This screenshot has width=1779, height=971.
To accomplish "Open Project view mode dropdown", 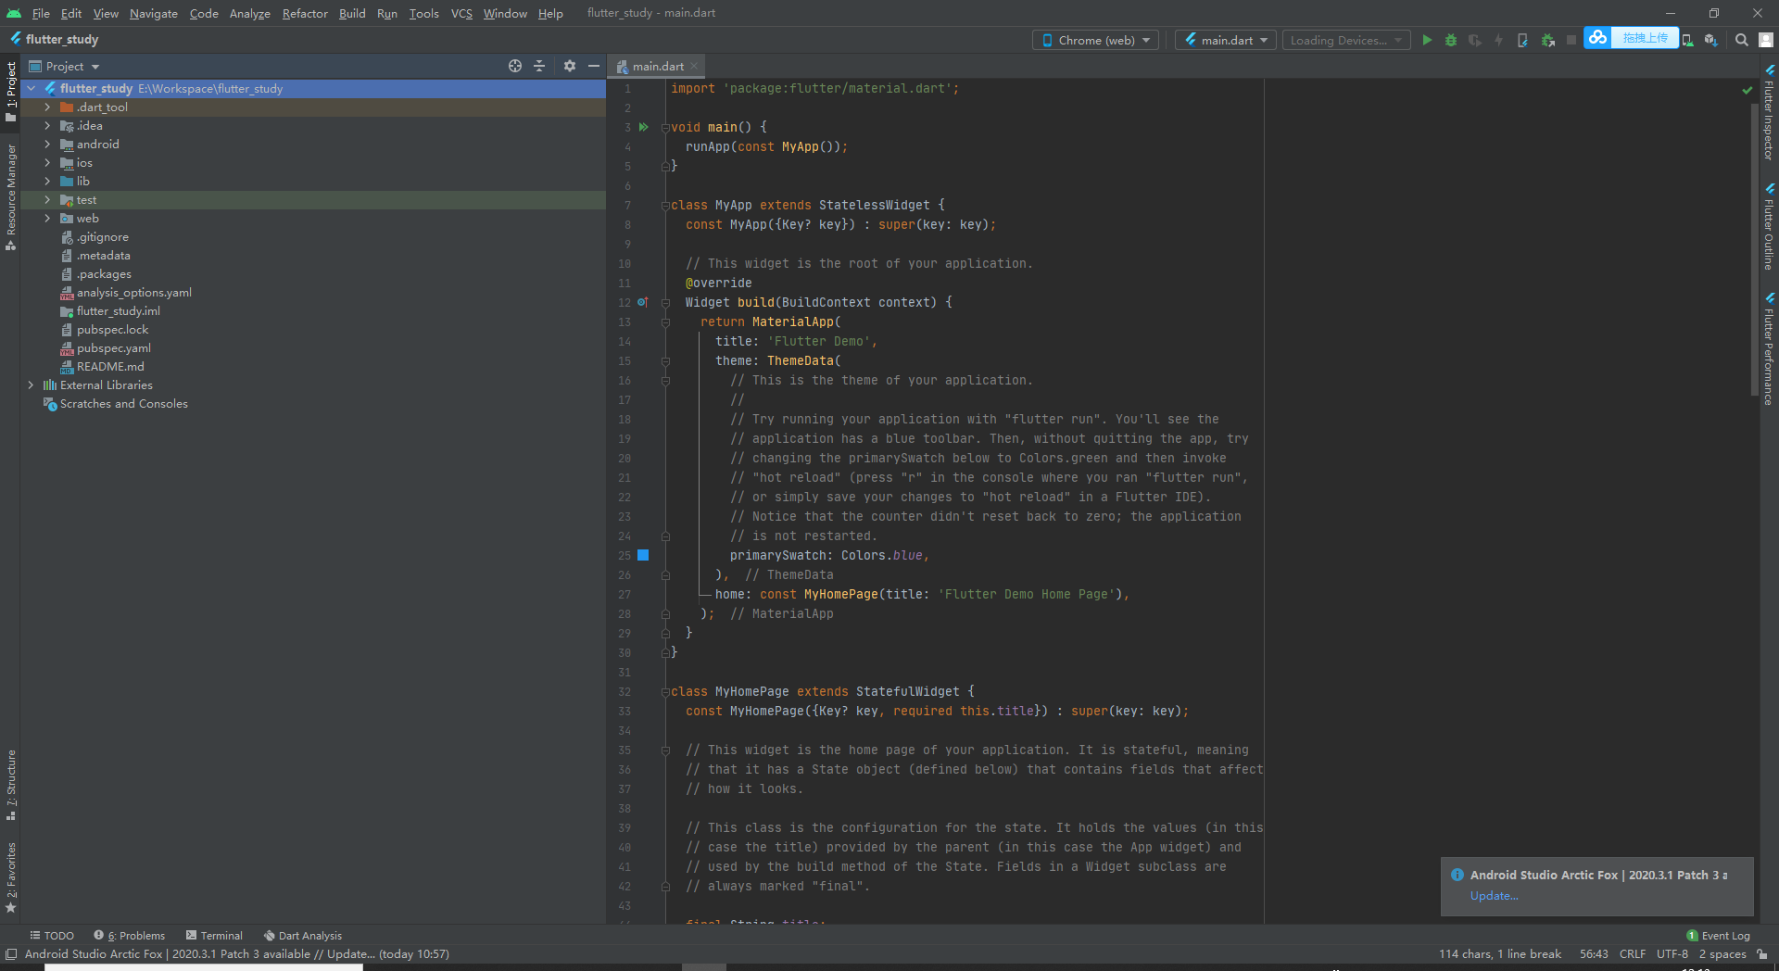I will (x=64, y=66).
